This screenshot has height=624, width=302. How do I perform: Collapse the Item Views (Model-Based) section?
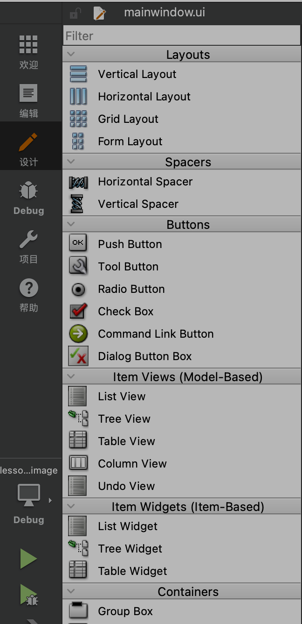click(71, 376)
